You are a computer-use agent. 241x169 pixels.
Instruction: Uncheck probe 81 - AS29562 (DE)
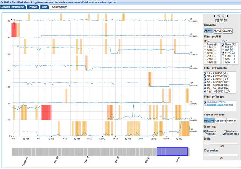point(205,85)
